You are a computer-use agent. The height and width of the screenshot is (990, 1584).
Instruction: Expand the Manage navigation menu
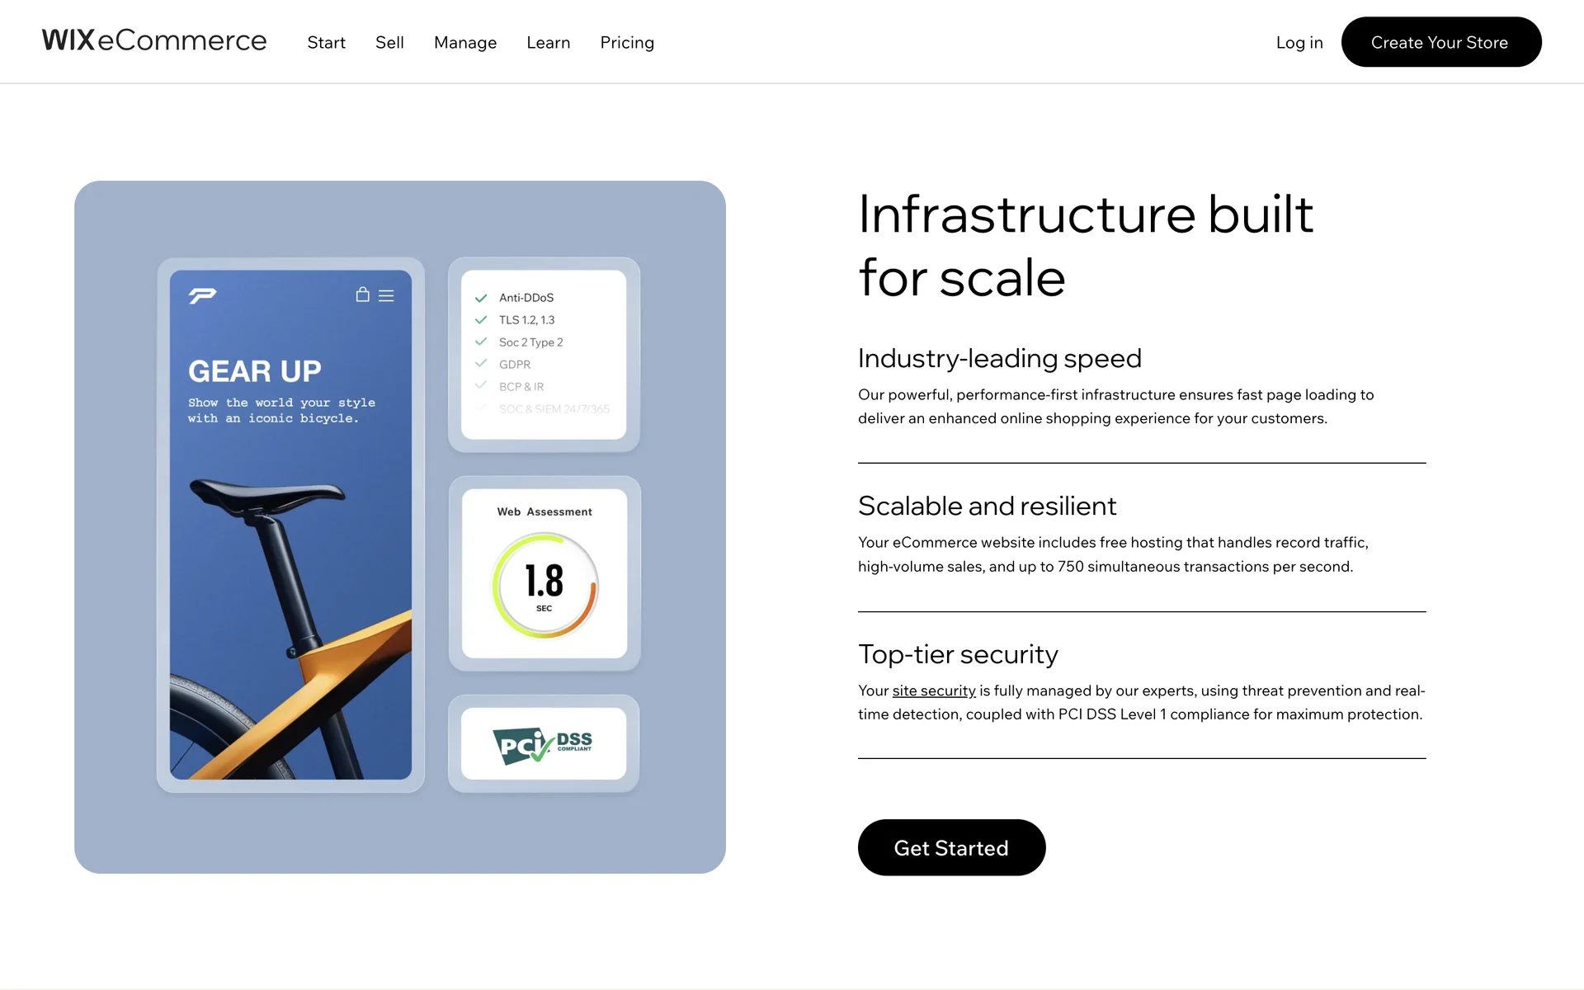coord(465,42)
